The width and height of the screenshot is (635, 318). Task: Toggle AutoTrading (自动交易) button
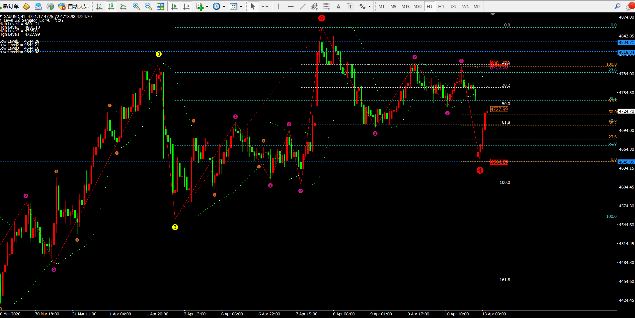(x=73, y=6)
